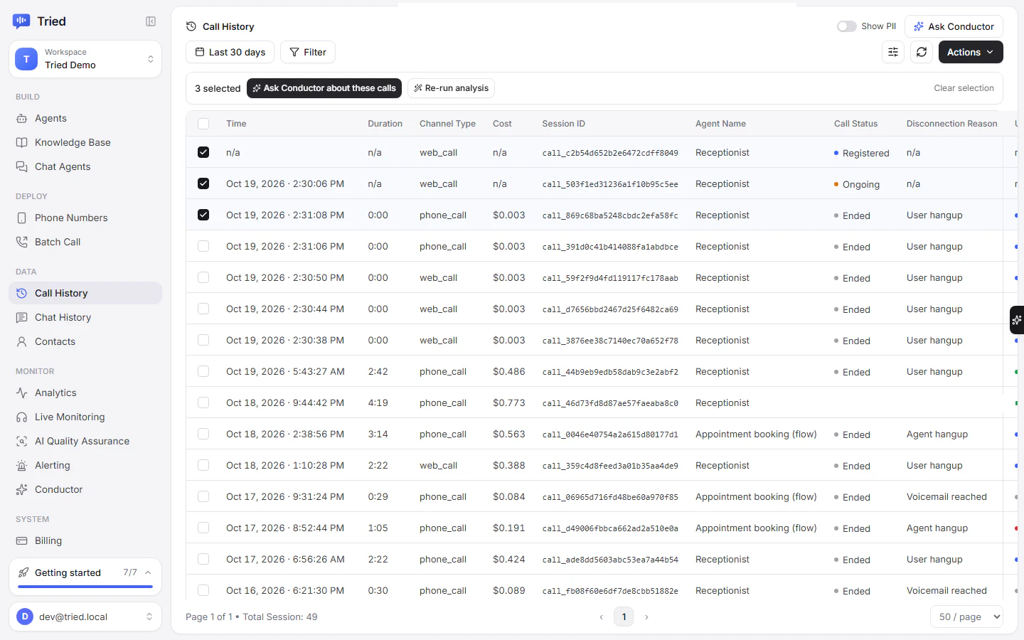
Task: Select page number 1
Action: [x=624, y=617]
